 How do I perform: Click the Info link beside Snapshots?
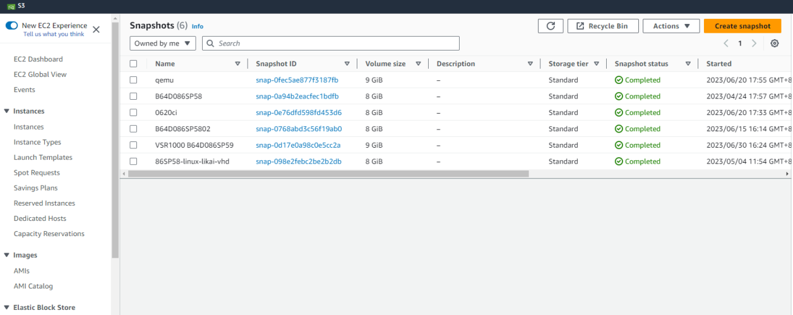(198, 27)
